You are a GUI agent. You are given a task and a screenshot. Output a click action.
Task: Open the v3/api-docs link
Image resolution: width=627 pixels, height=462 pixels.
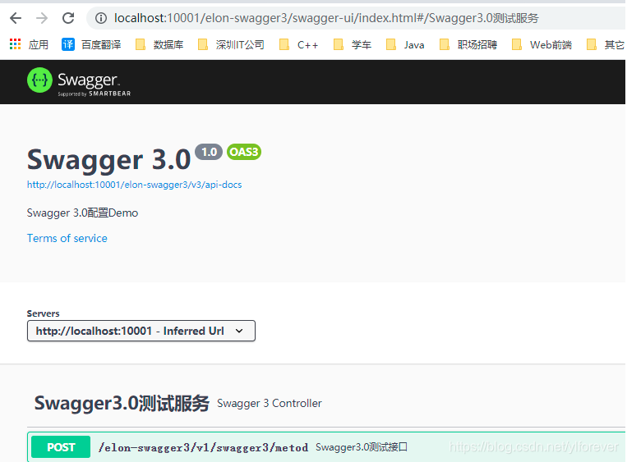(x=135, y=185)
